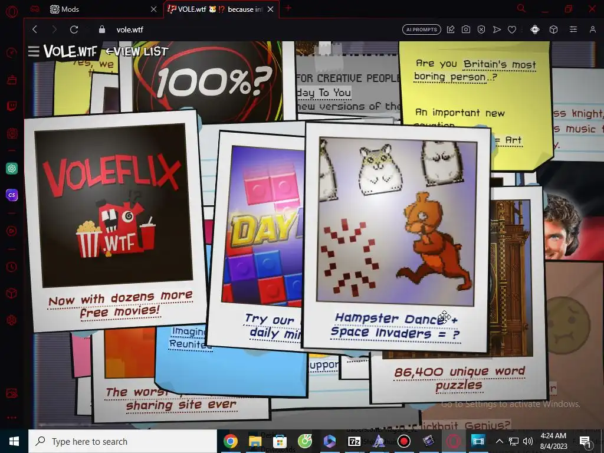Open the sidebar player icon
604x453 pixels.
tap(12, 231)
